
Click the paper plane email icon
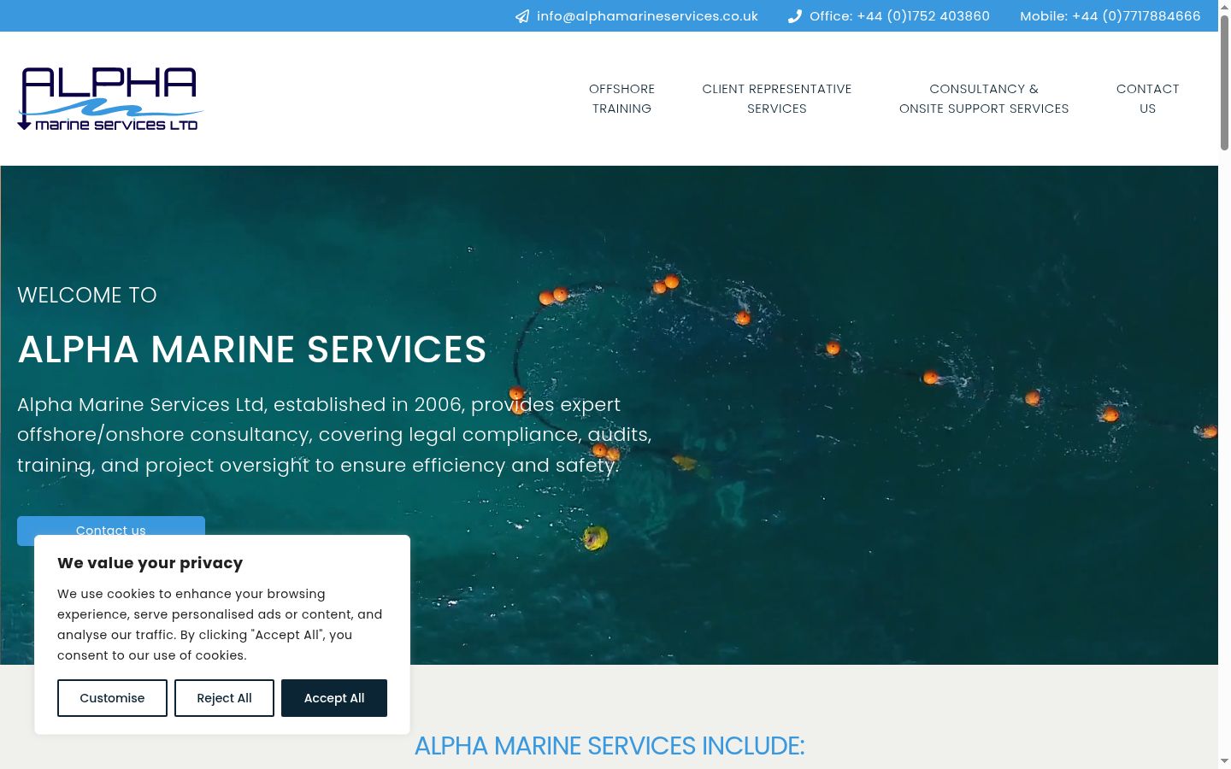pyautogui.click(x=522, y=16)
